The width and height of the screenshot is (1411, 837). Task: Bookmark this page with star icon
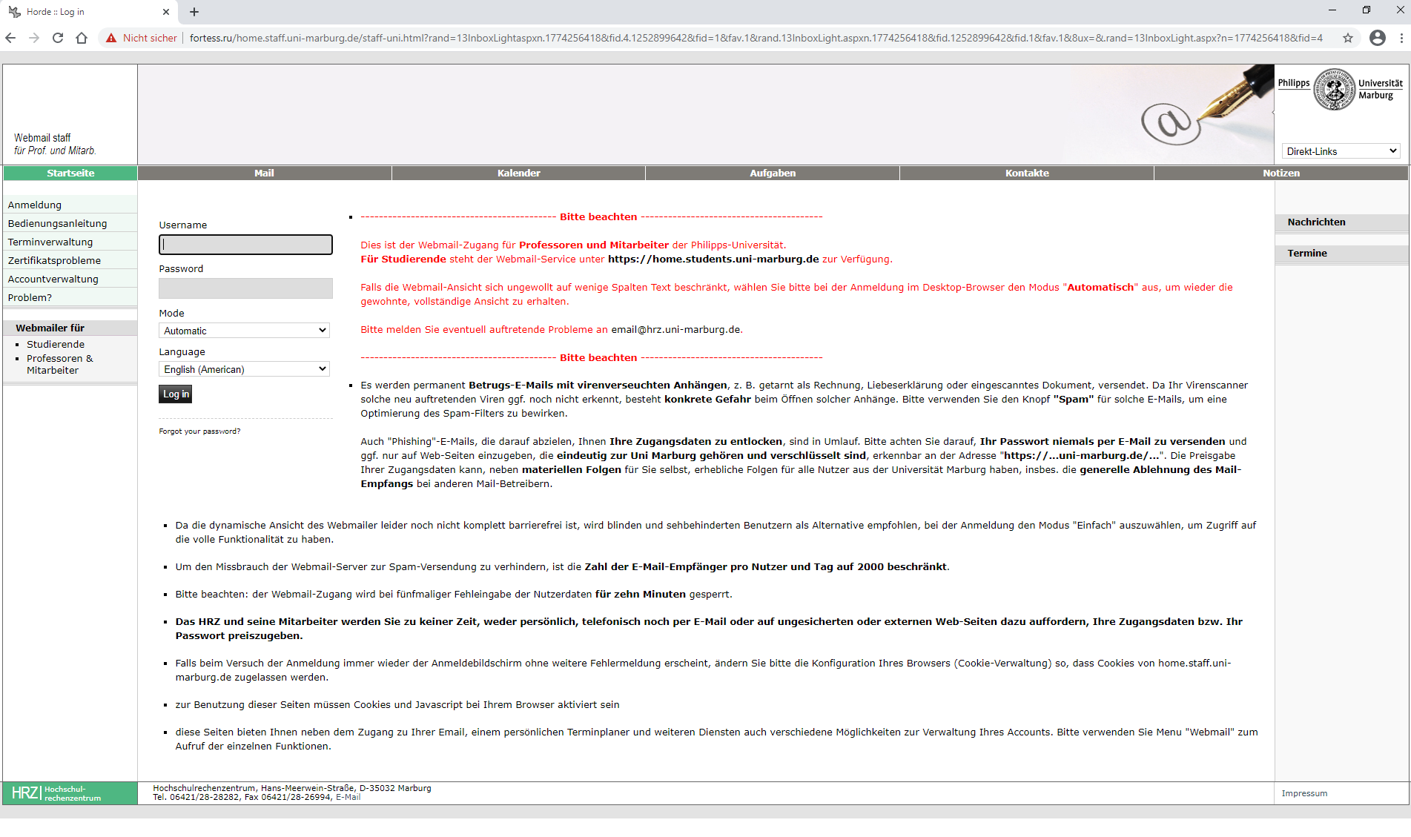pyautogui.click(x=1348, y=38)
